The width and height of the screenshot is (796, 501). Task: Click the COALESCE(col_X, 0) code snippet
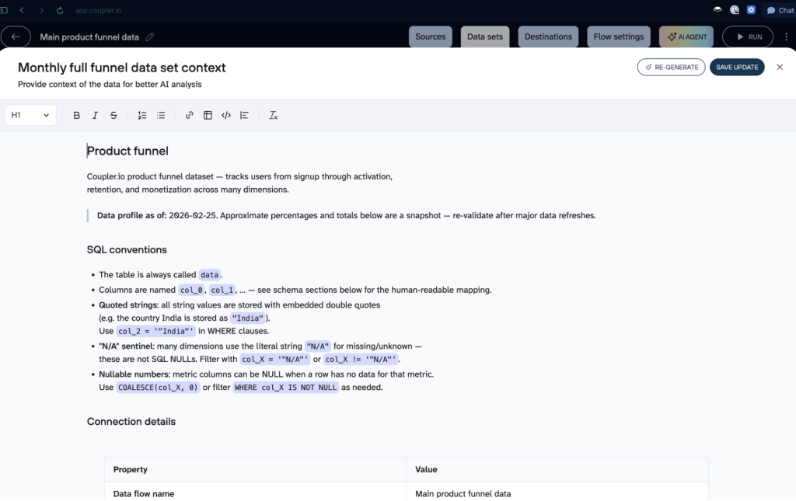pos(158,388)
